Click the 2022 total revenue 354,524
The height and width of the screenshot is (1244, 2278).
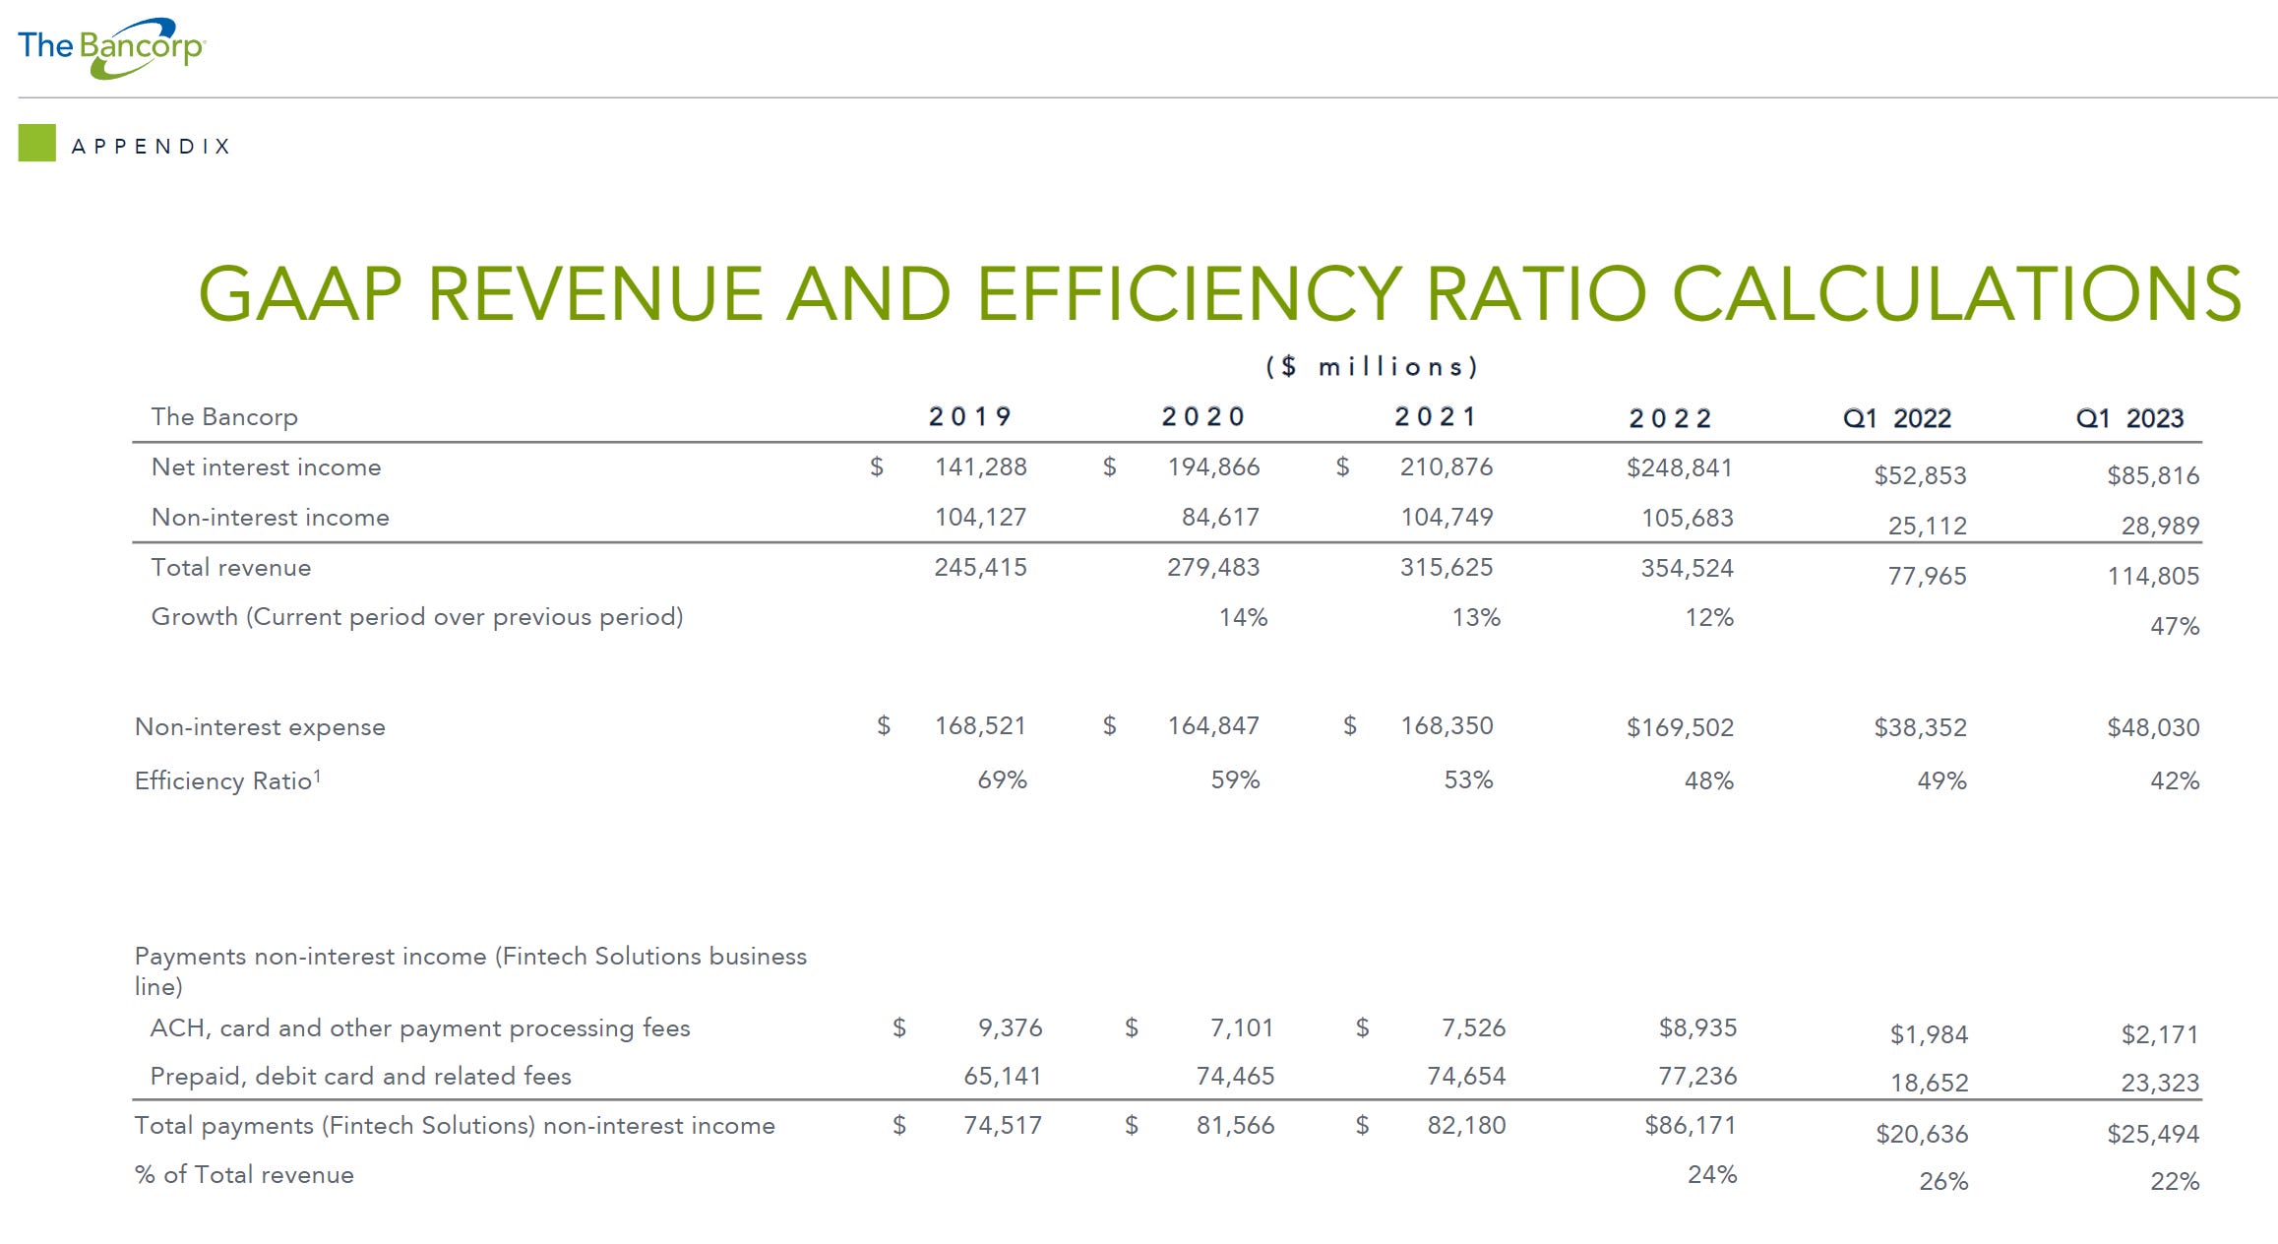[x=1687, y=568]
